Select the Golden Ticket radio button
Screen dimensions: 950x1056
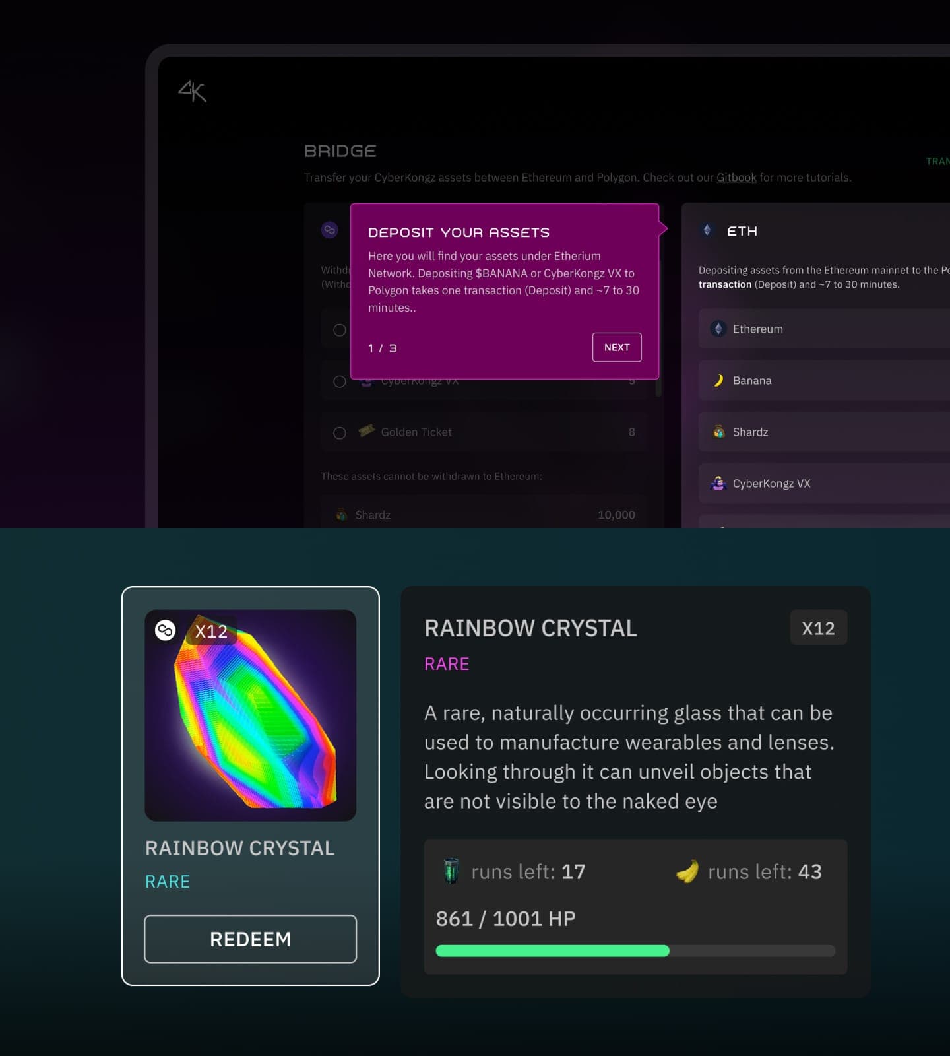tap(340, 433)
